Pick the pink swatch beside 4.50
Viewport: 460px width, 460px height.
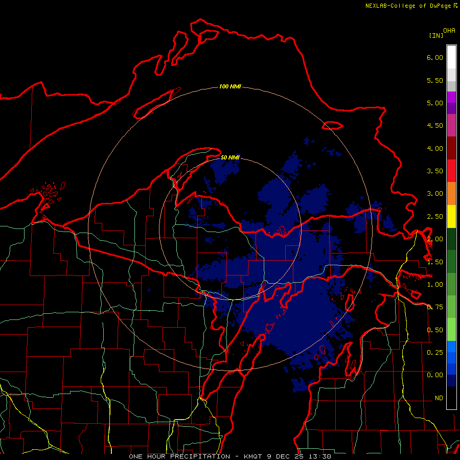[451, 126]
